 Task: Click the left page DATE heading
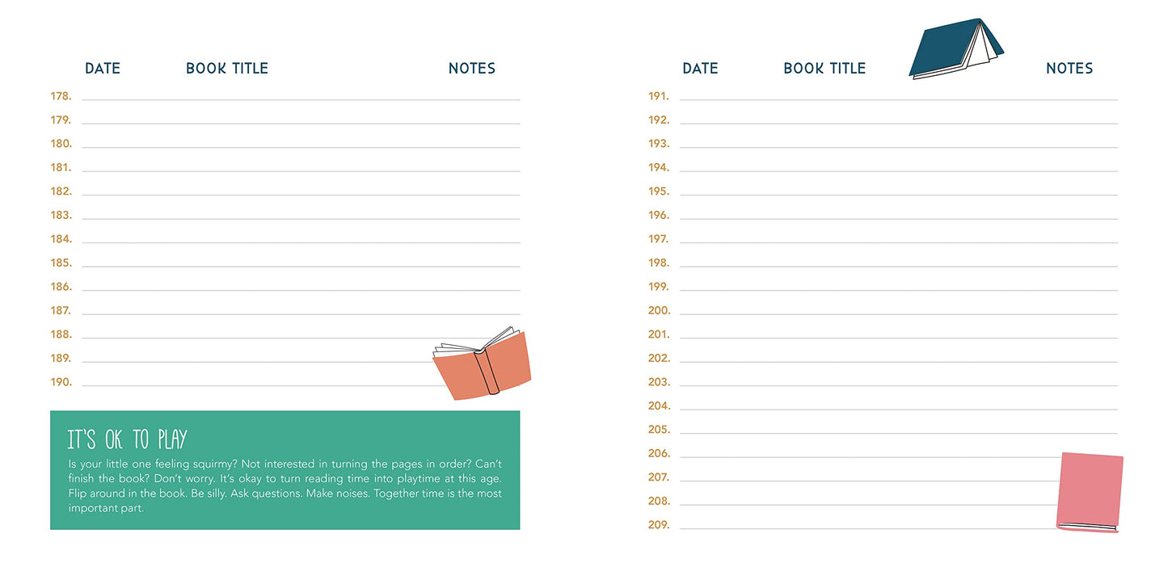tap(103, 69)
